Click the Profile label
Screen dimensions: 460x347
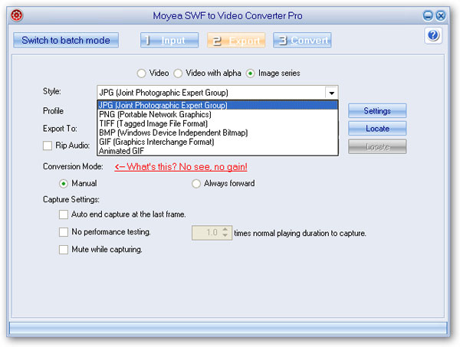pos(53,111)
